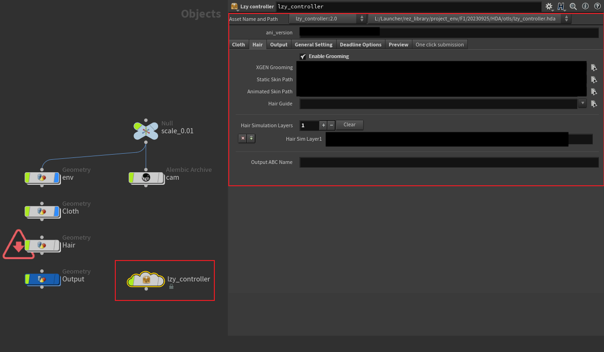Open the lzy_controller.hda path dropdown
The height and width of the screenshot is (352, 604).
click(470, 19)
